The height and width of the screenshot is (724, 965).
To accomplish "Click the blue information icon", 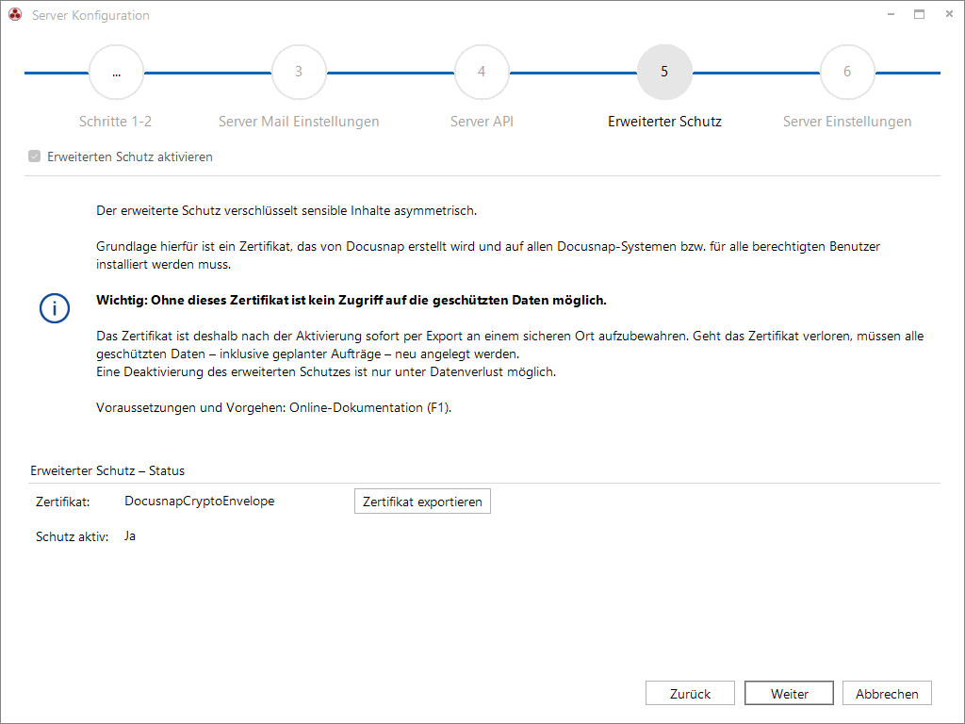I will (x=55, y=308).
